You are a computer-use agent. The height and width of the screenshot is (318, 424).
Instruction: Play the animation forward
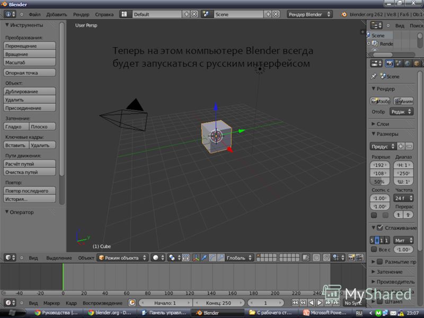pyautogui.click(x=320, y=303)
